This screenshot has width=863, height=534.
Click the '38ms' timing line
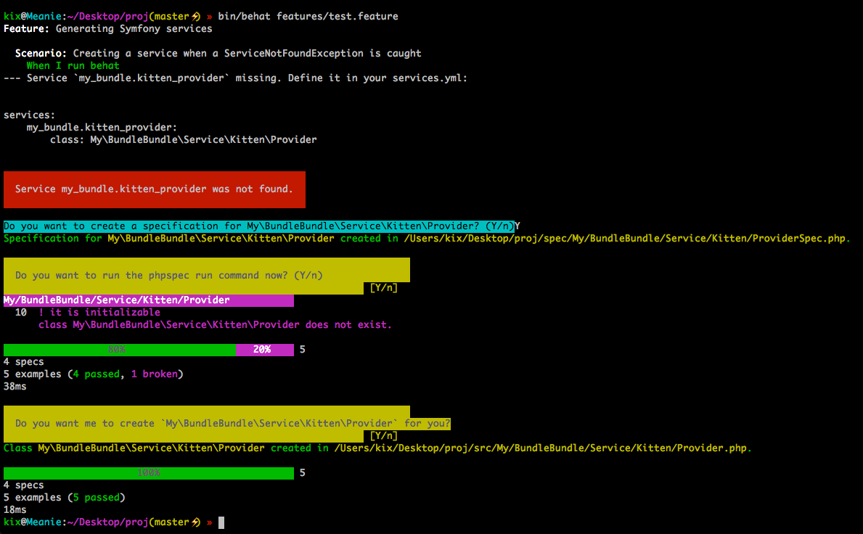pos(15,387)
